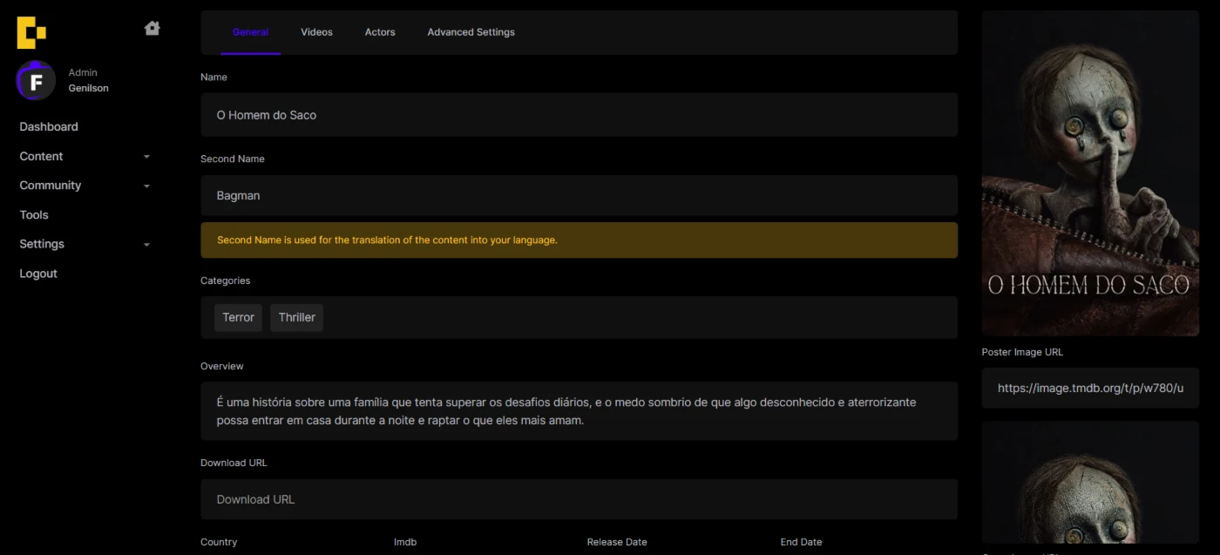
Task: Open the Settings menu item
Action: tap(42, 244)
